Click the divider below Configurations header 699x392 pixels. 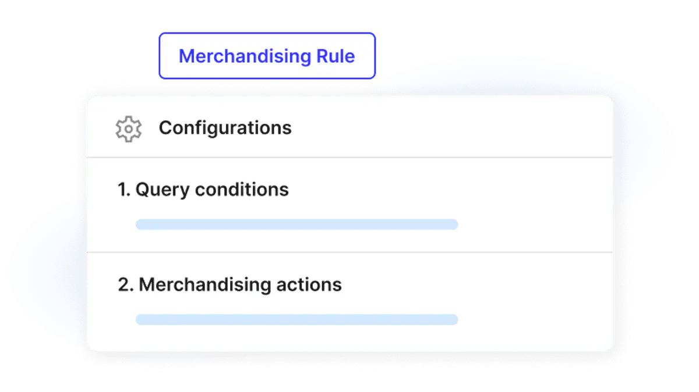(349, 157)
